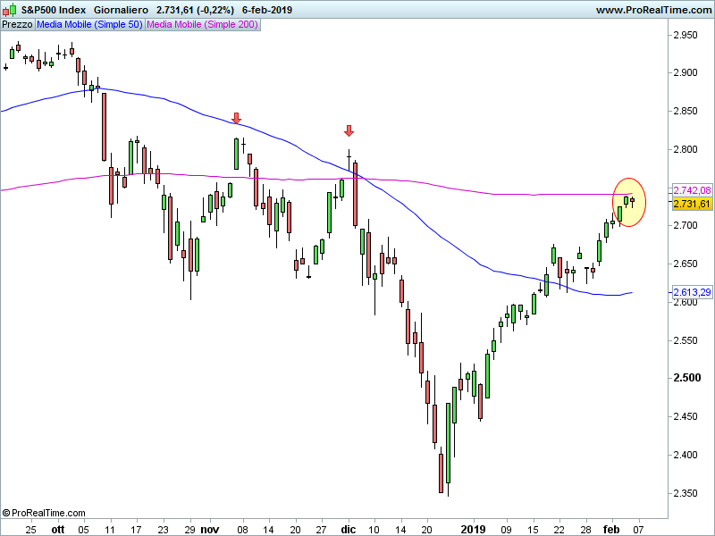This screenshot has width=715, height=536.
Task: Click the 28 date label on time axis
Action: click(586, 530)
